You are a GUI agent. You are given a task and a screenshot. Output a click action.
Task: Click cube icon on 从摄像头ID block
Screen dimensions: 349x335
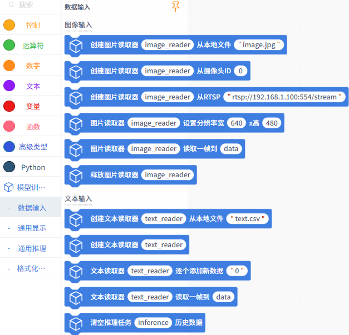[x=75, y=71]
